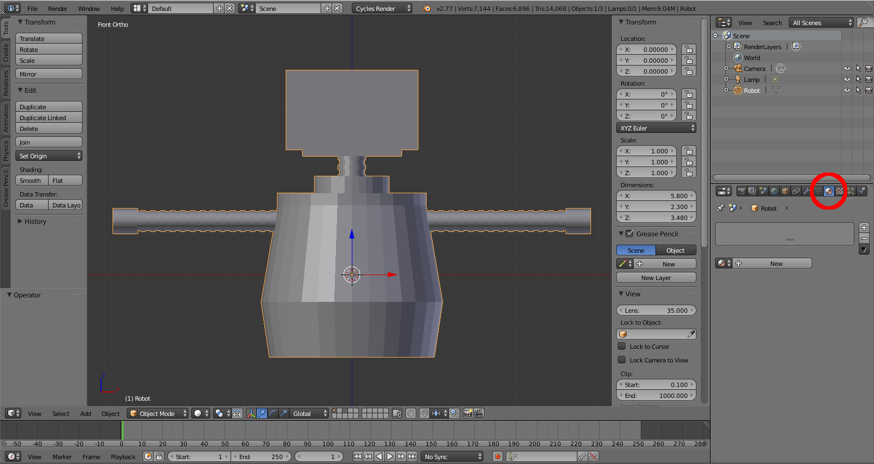
Task: Open the Render camera properties tab
Action: (741, 191)
